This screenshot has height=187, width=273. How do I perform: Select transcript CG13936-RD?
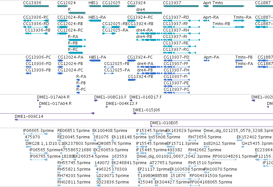35,27
